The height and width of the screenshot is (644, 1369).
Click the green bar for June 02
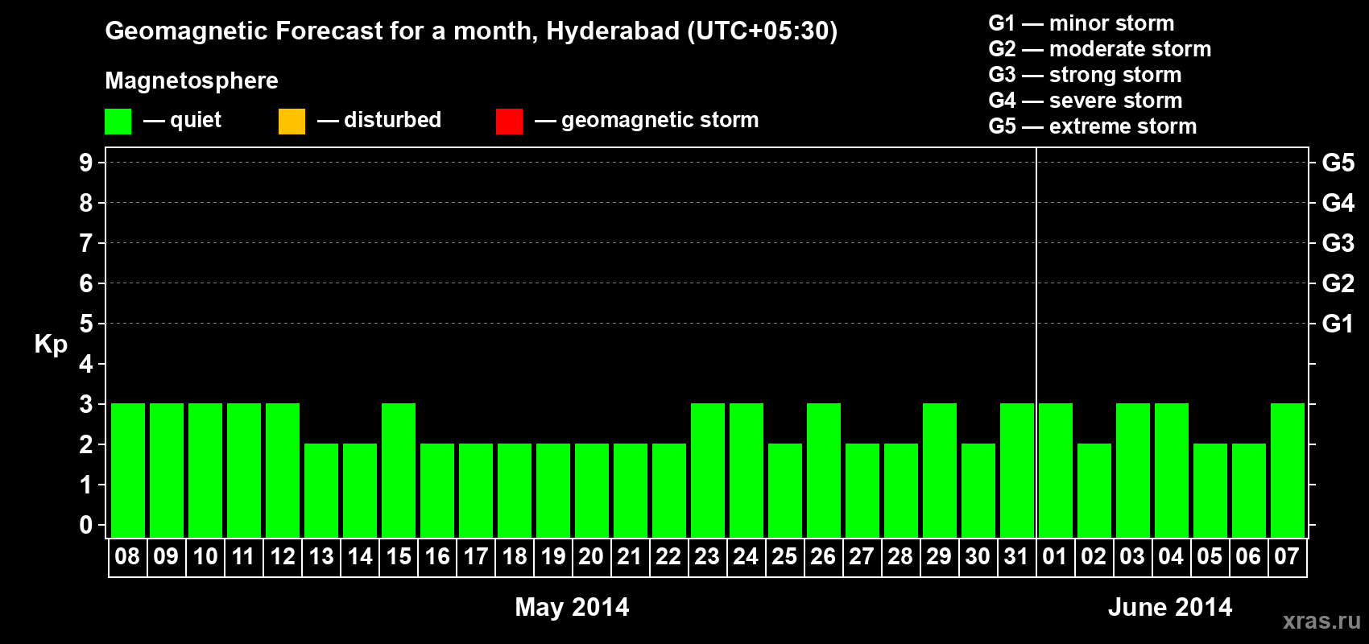click(1094, 490)
